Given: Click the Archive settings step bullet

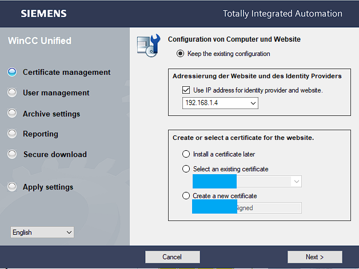Looking at the screenshot, I should point(12,113).
